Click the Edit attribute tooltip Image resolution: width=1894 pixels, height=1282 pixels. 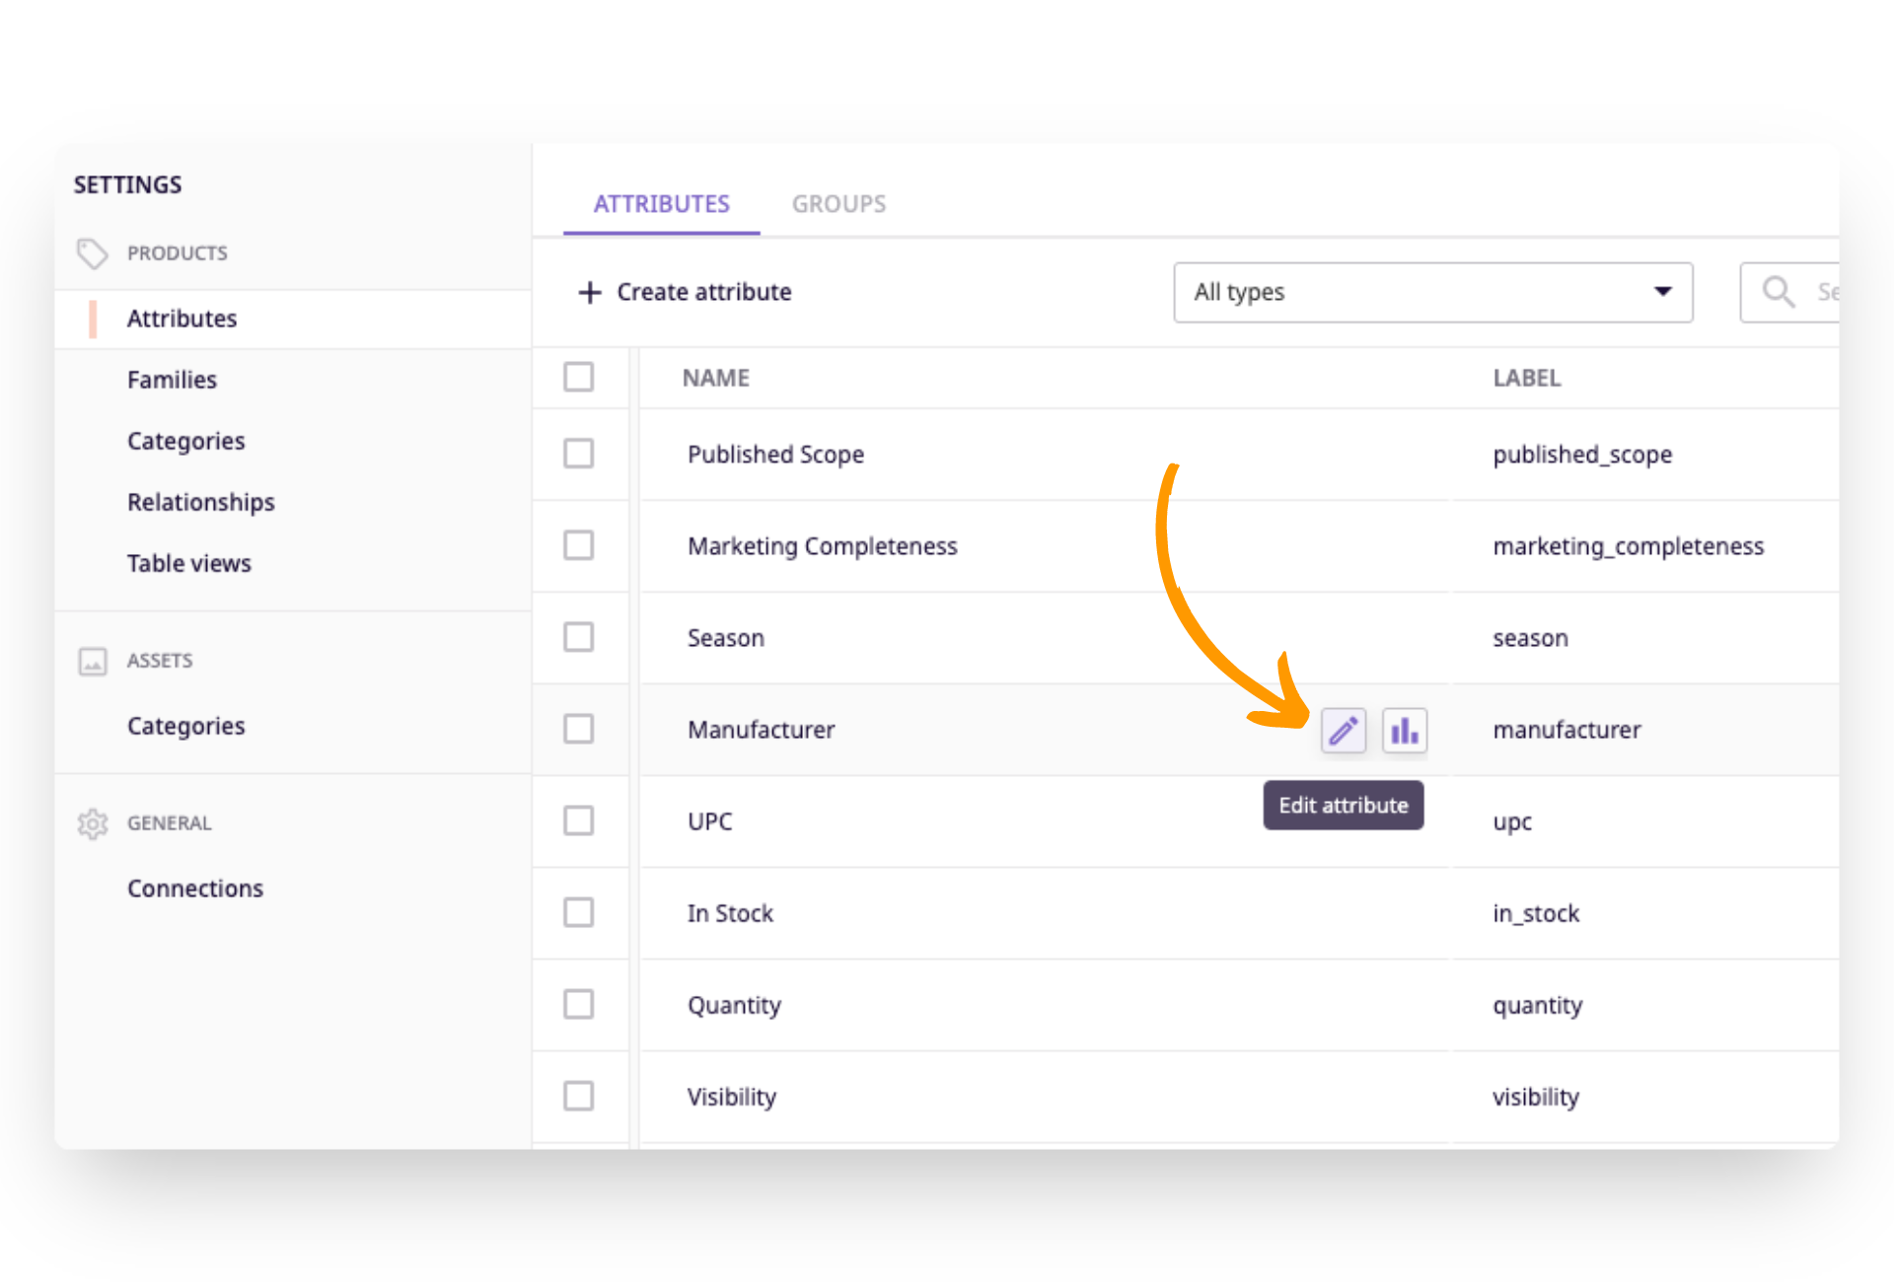click(x=1343, y=805)
